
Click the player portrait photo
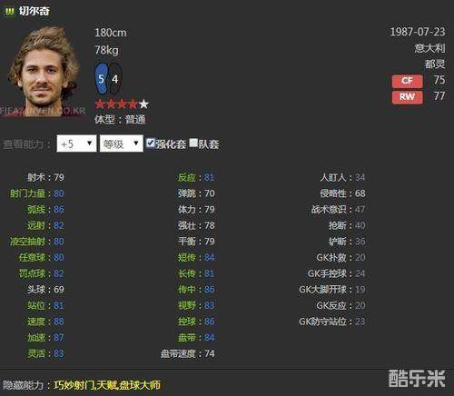(44, 70)
